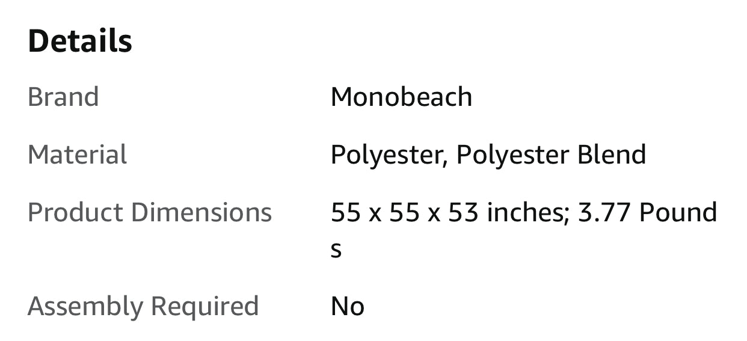Click the number 53 in dimensions
747x341 pixels.
coord(464,212)
